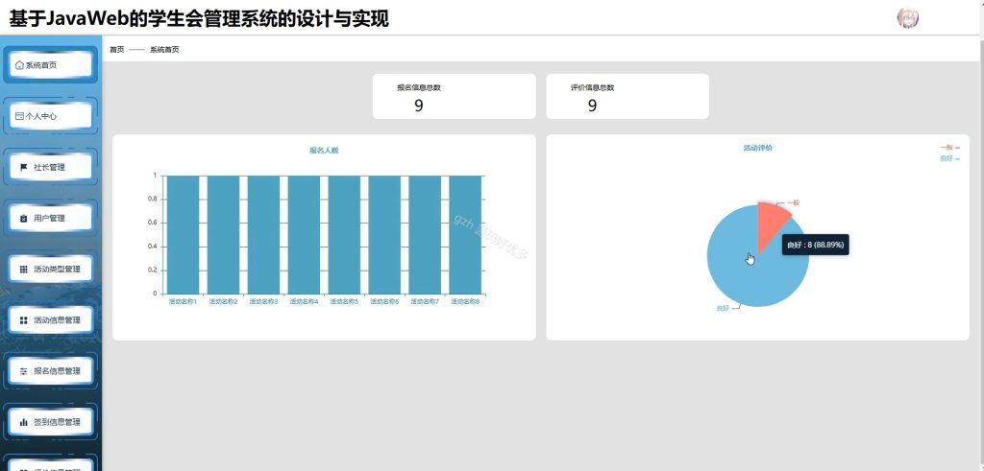Click the 系统首页 breadcrumb text
The height and width of the screenshot is (471, 984).
click(164, 50)
